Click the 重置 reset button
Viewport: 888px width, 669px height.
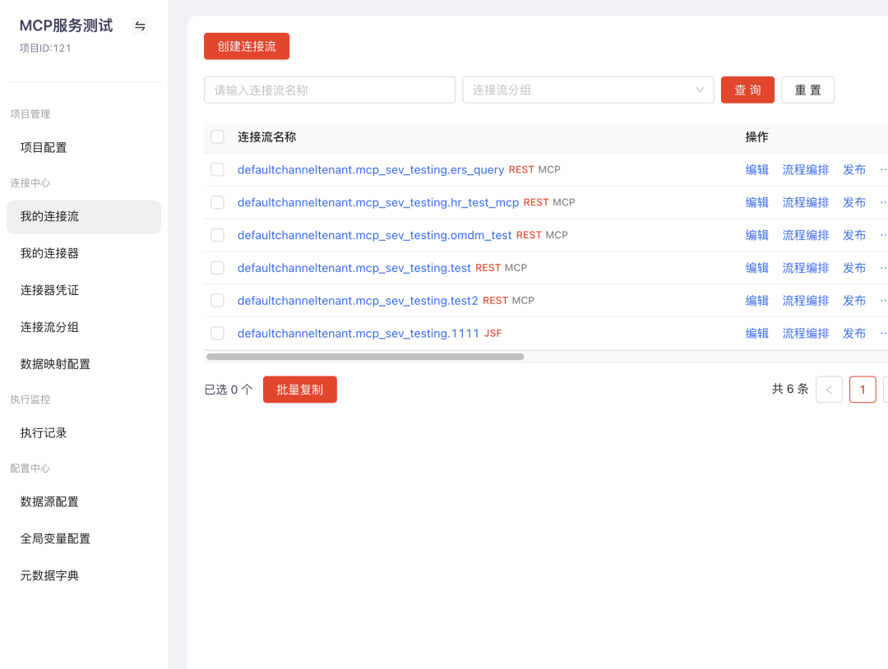(807, 90)
